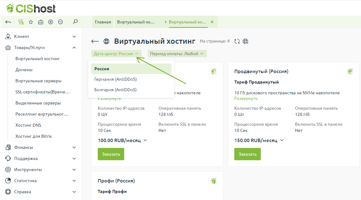Expand the Финансы sidebar section
This screenshot has height=200, width=361.
[x=74, y=147]
